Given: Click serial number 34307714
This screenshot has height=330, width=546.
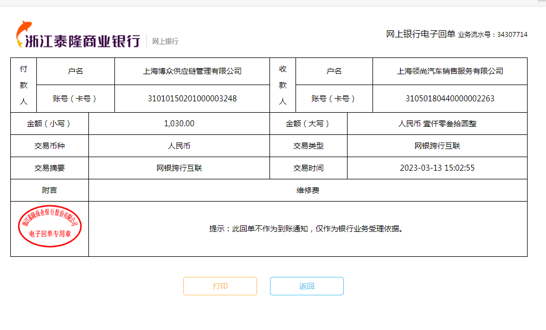Looking at the screenshot, I should click(512, 35).
